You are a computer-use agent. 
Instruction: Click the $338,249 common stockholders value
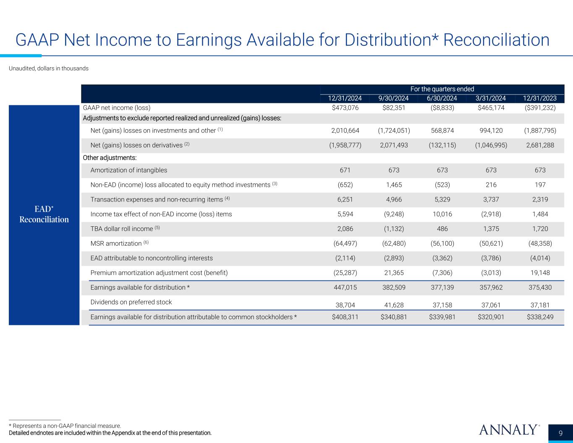pyautogui.click(x=540, y=317)
